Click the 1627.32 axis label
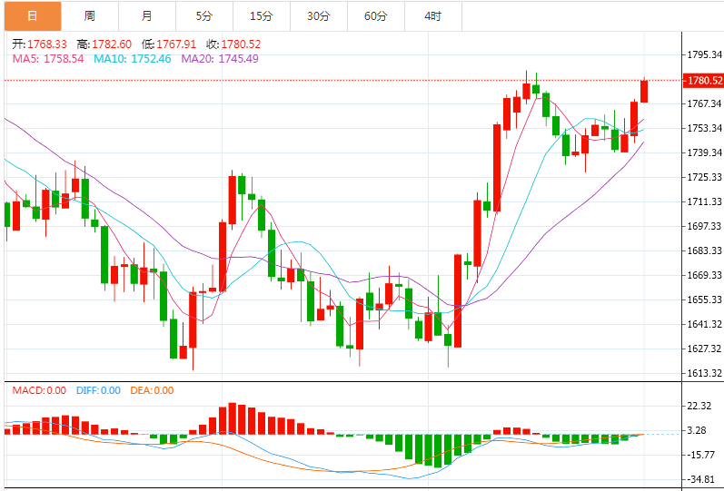724x491 pixels. [705, 349]
